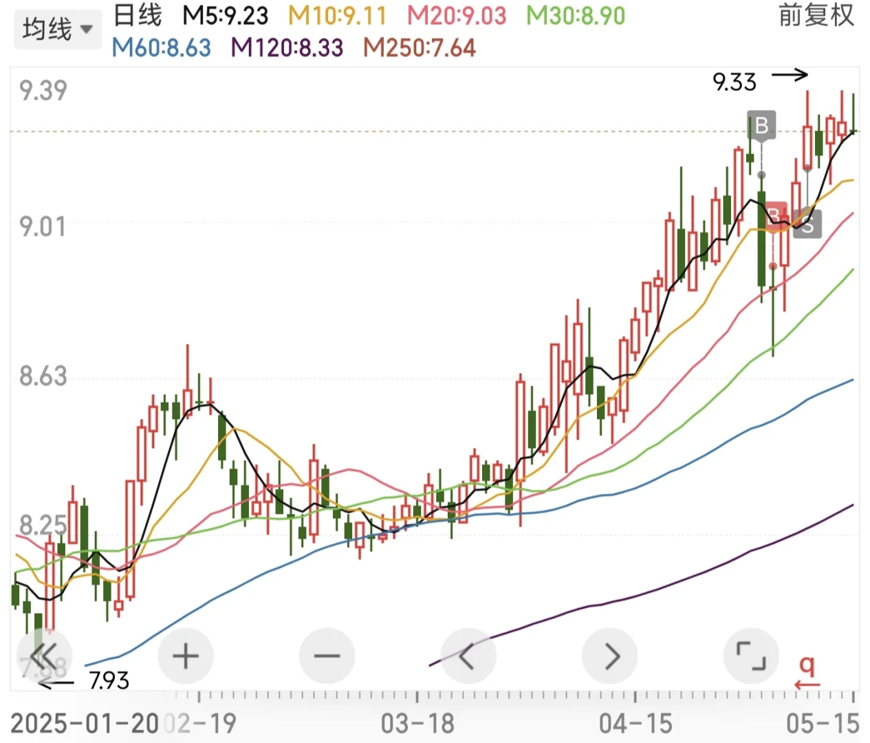870x743 pixels.
Task: Tap the M20:9.03 moving average value
Action: [457, 15]
